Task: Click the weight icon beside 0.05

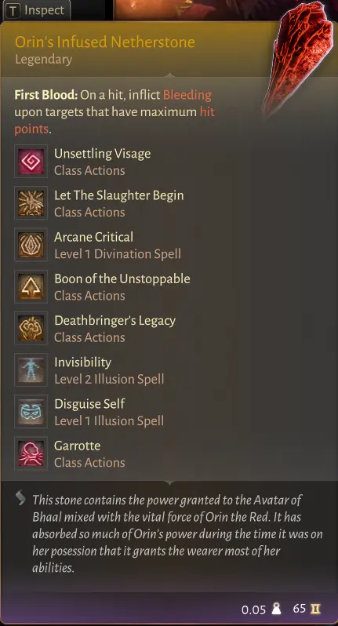Action: (x=276, y=609)
